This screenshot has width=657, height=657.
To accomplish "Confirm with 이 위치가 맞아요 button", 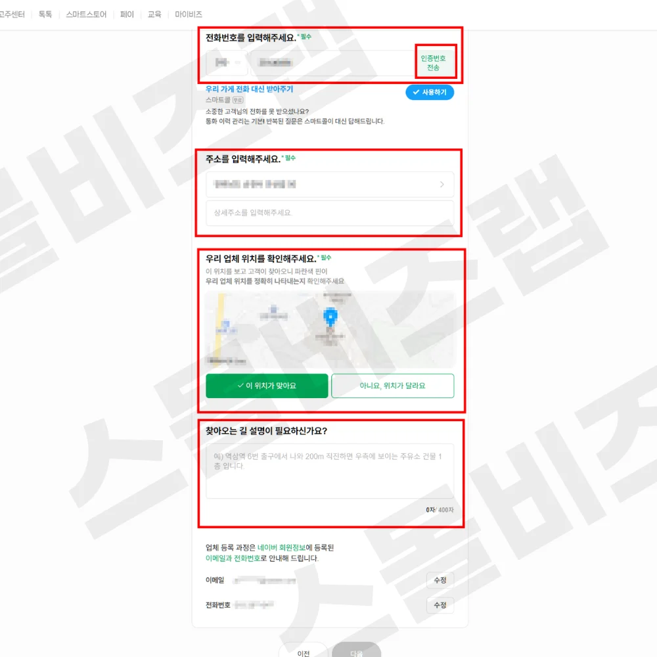I will tap(267, 386).
